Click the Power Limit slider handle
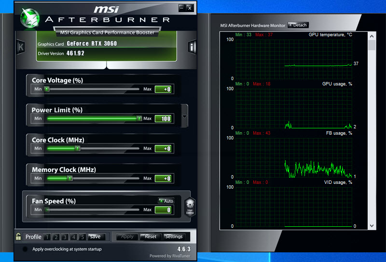This screenshot has width=386, height=262. pos(139,118)
